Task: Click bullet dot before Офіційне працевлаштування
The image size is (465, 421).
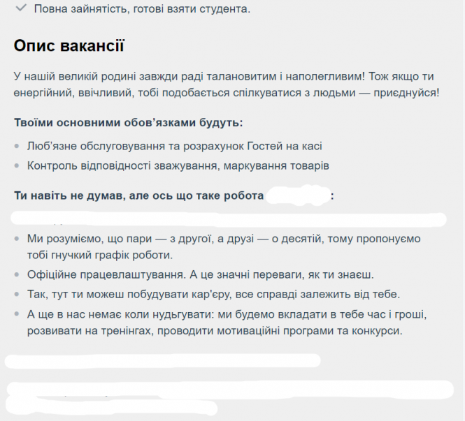Action: [17, 275]
